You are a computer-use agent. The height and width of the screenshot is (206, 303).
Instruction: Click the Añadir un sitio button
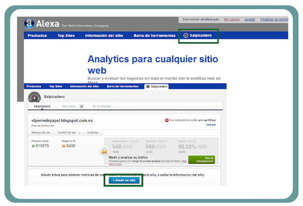(x=124, y=180)
